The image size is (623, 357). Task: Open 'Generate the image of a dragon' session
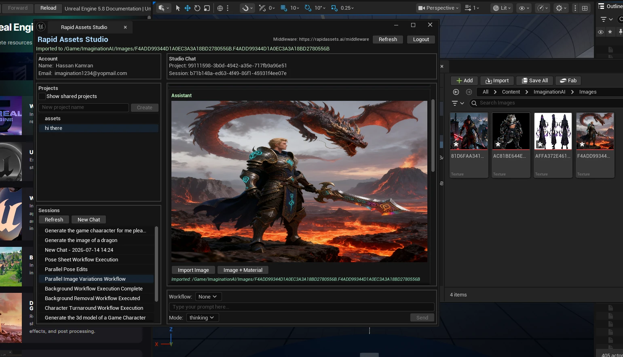(96, 240)
